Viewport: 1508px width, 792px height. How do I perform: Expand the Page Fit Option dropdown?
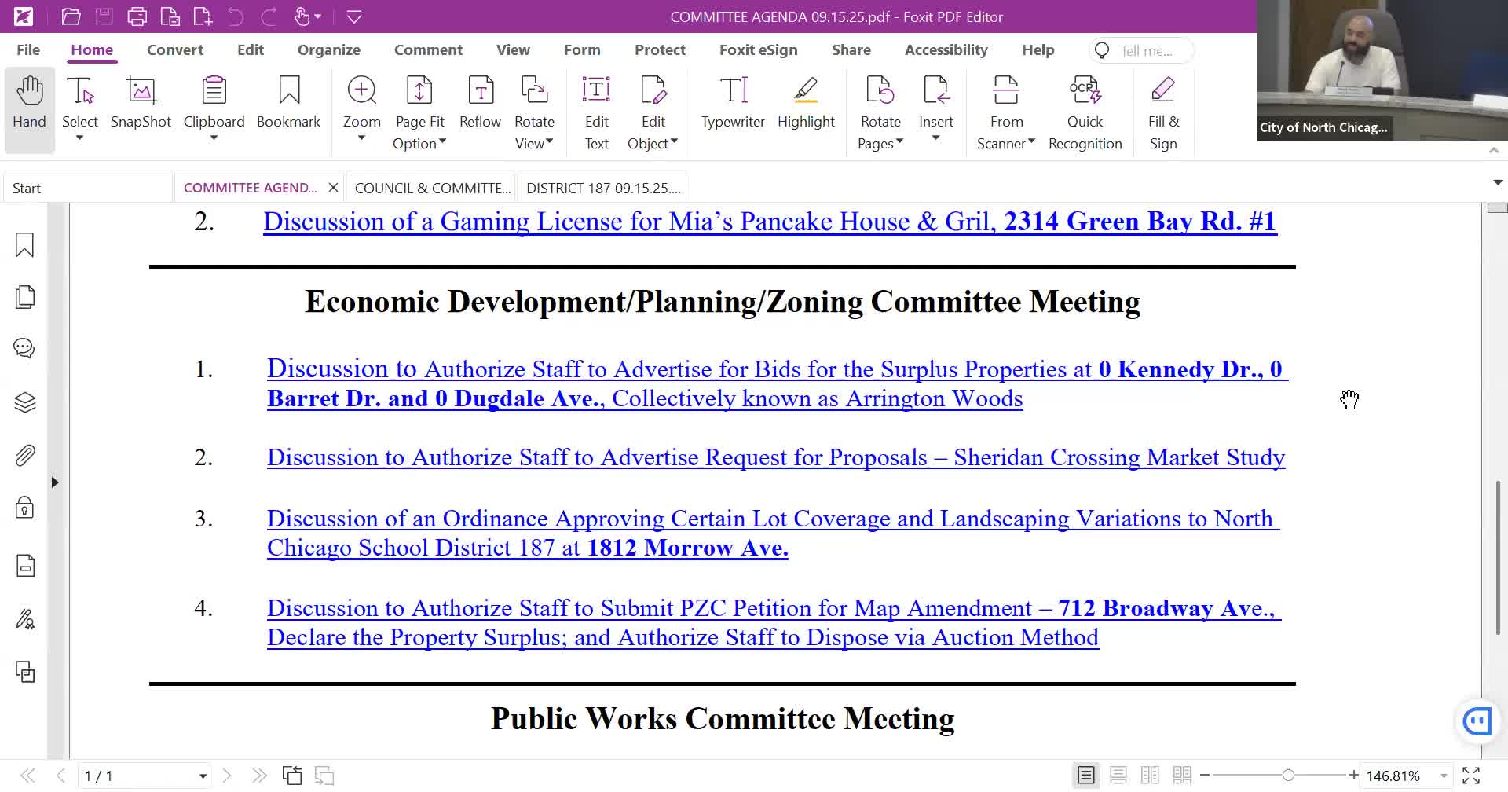click(420, 143)
